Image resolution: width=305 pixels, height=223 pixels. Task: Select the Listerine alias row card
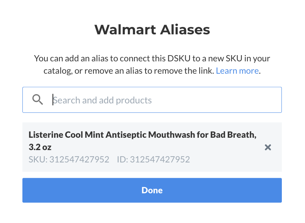(152, 147)
